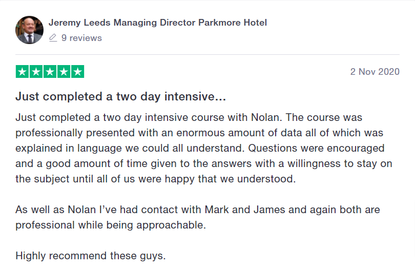Viewport: 415px width, 269px height.
Task: Click the fourth green rating star
Action: (64, 72)
